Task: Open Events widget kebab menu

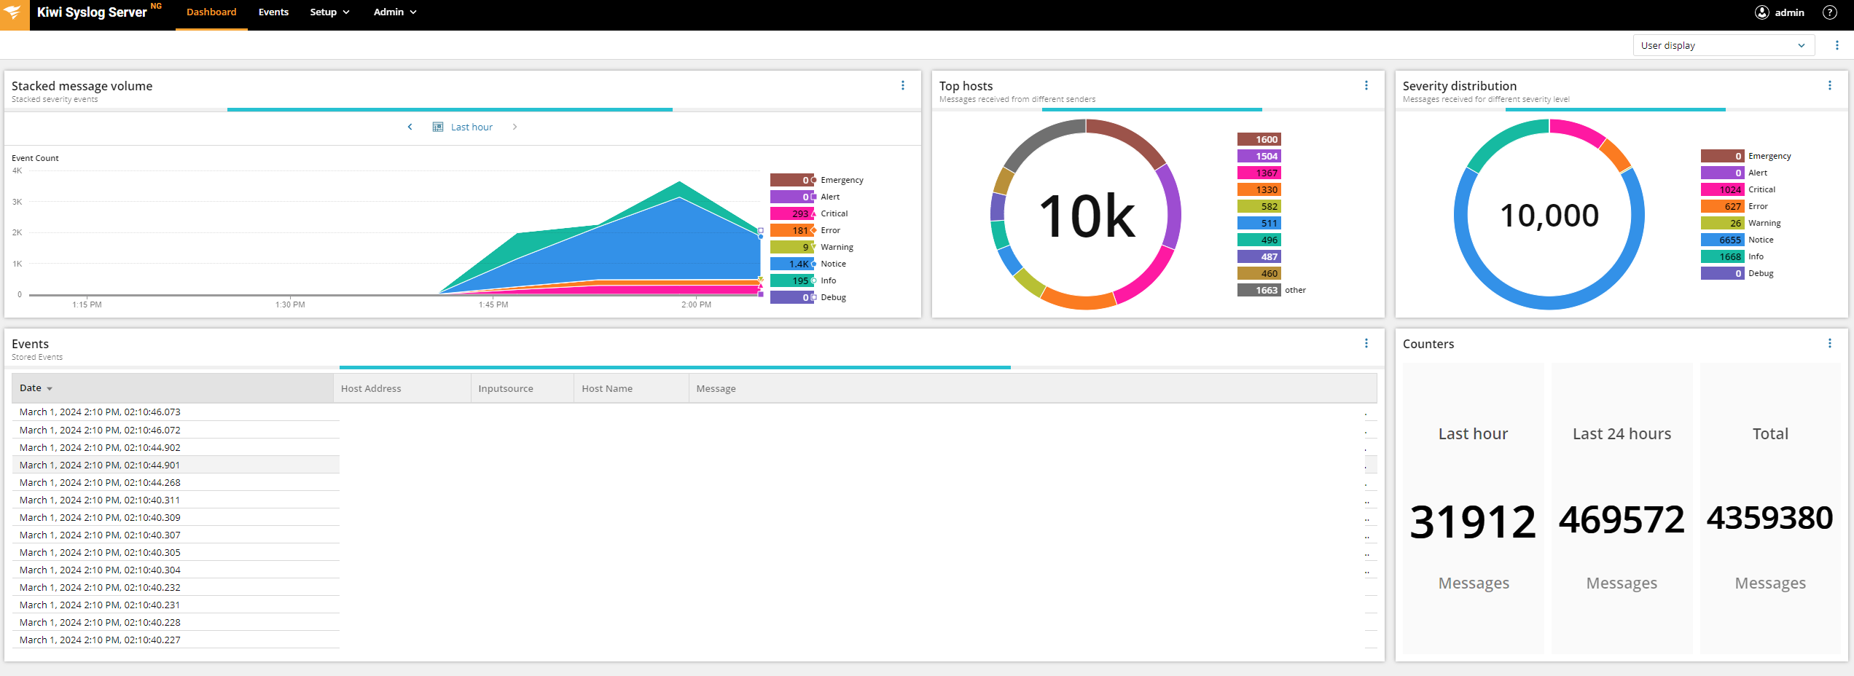Action: (1366, 343)
